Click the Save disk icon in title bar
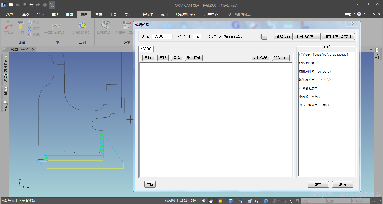 [x=25, y=5]
